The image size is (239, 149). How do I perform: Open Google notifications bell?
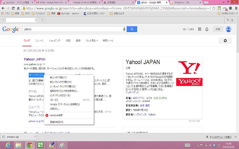(207, 29)
